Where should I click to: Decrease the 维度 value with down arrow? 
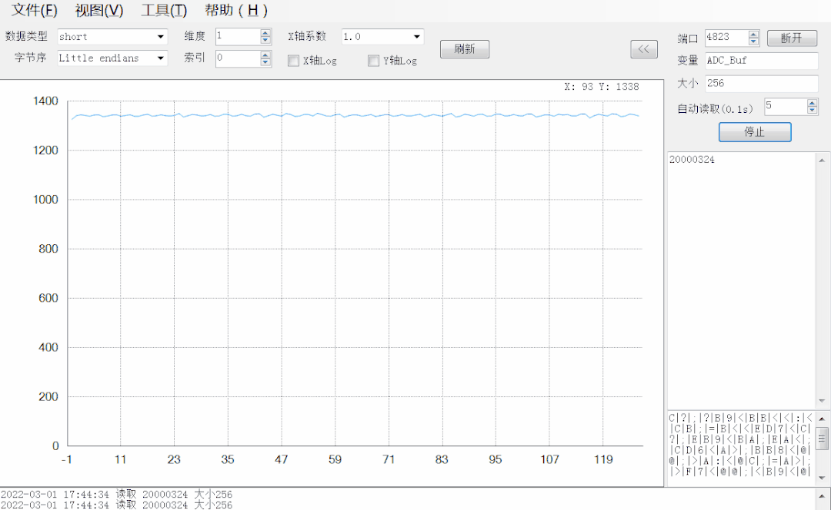coord(265,40)
